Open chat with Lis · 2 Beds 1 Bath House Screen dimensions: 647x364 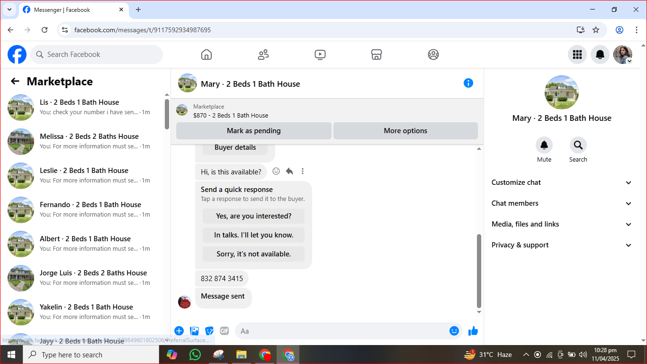pos(84,107)
